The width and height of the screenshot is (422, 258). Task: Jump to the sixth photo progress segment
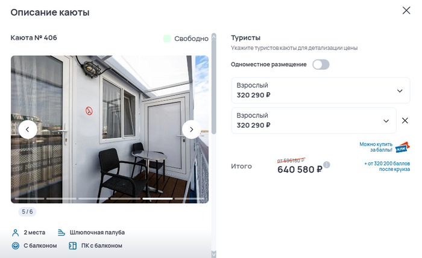point(189,198)
